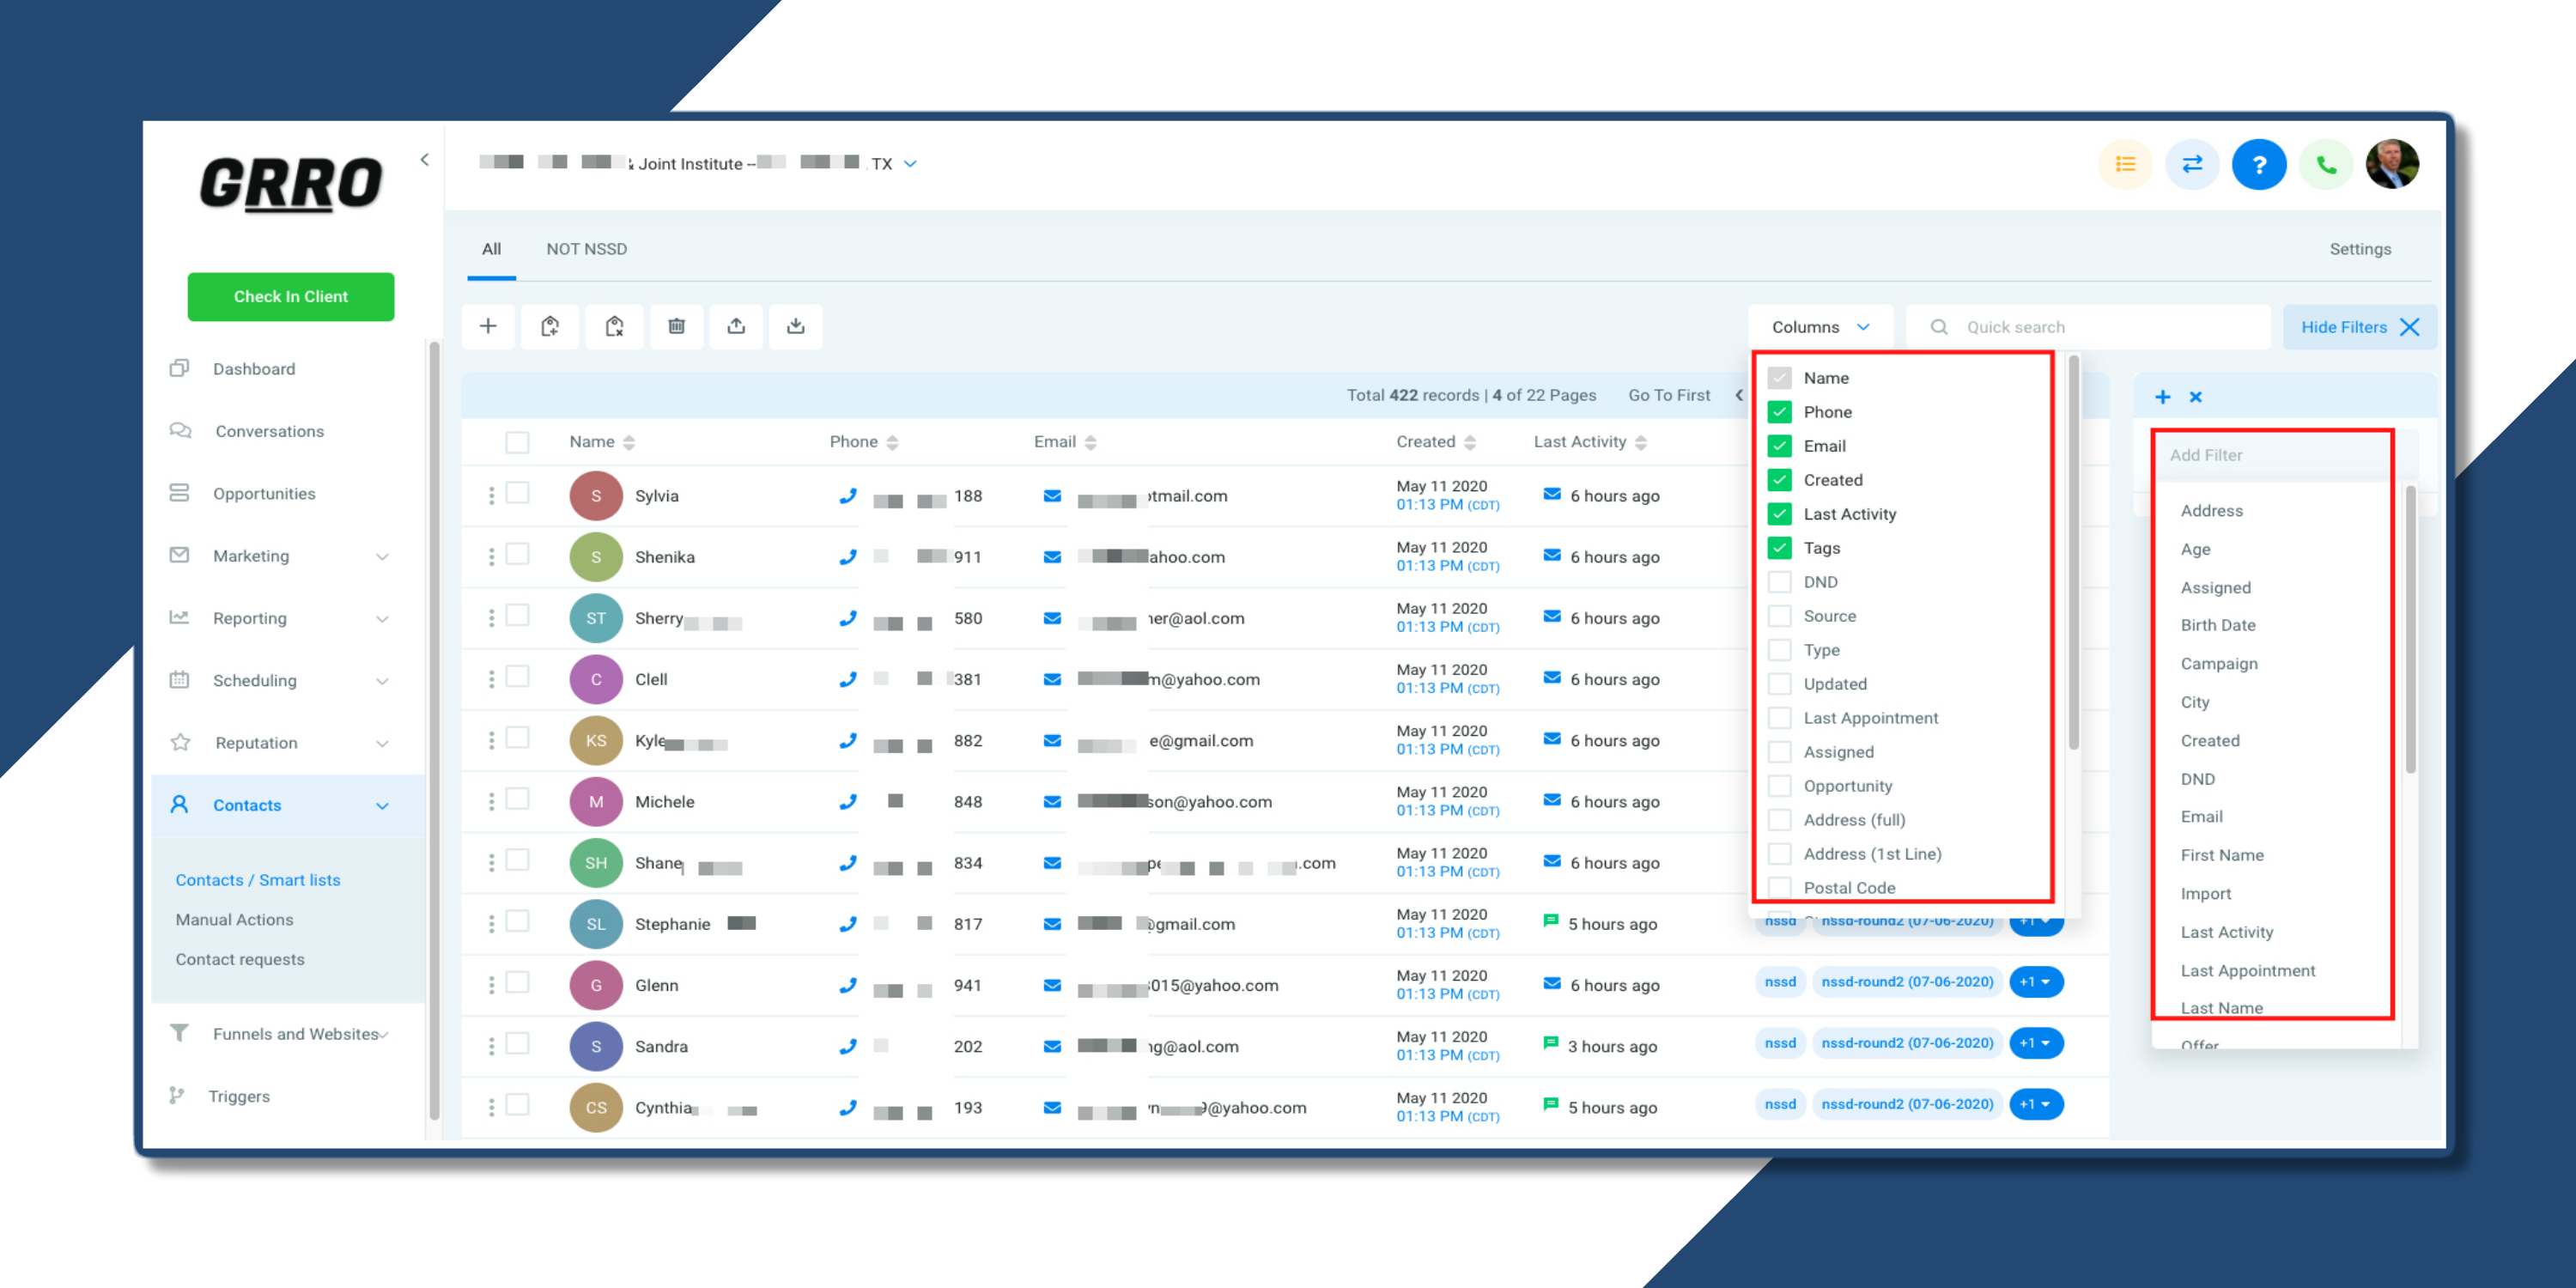The width and height of the screenshot is (2576, 1288).
Task: Click the left sidebar scrollbar
Action: [x=434, y=730]
